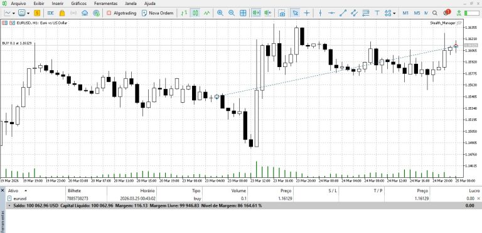Open the Ajuda menu
Screen dimensions: 482x233
tap(150, 4)
